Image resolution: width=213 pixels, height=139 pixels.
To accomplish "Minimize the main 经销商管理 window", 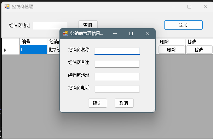I will 173,7.
